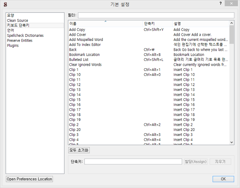Click the scrollbar down arrow
The height and width of the screenshot is (188, 240).
tap(232, 142)
